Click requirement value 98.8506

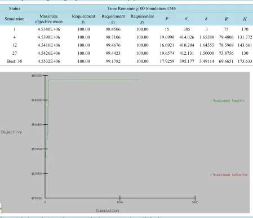tap(113, 29)
